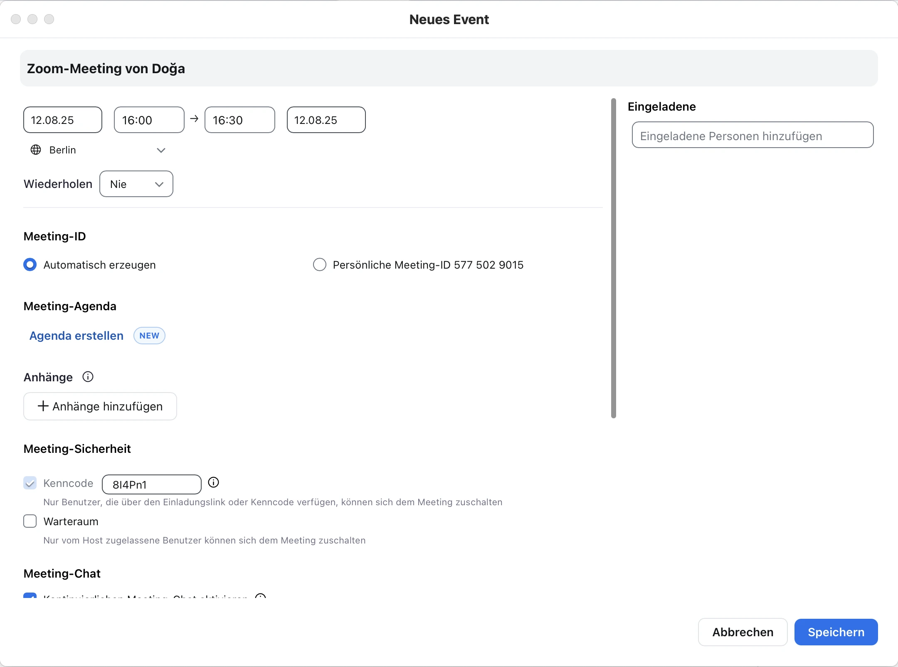This screenshot has height=667, width=898.
Task: Select Persönliche Meeting-ID radio option
Action: point(319,264)
